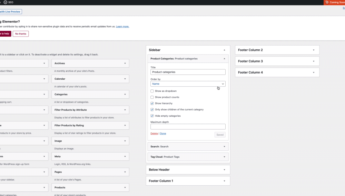Screen dimensions: 345x196
Task: Expand the Tag Cloud widget arrow
Action: coord(224,157)
